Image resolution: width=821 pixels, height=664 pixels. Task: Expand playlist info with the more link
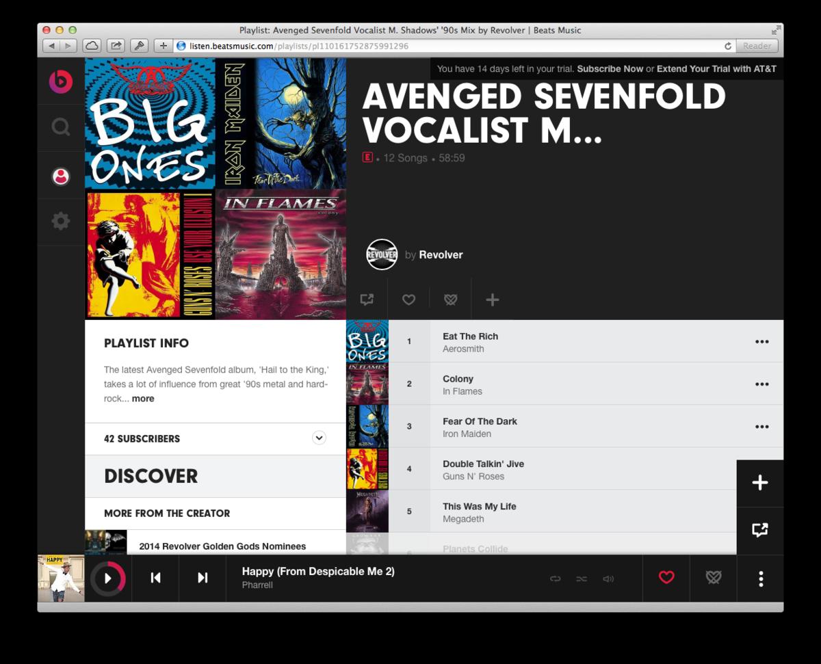click(x=143, y=399)
